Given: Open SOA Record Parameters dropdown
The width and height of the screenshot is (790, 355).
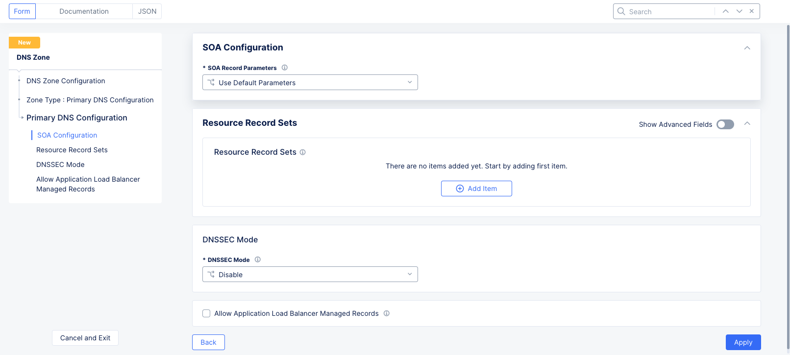Looking at the screenshot, I should [x=310, y=82].
